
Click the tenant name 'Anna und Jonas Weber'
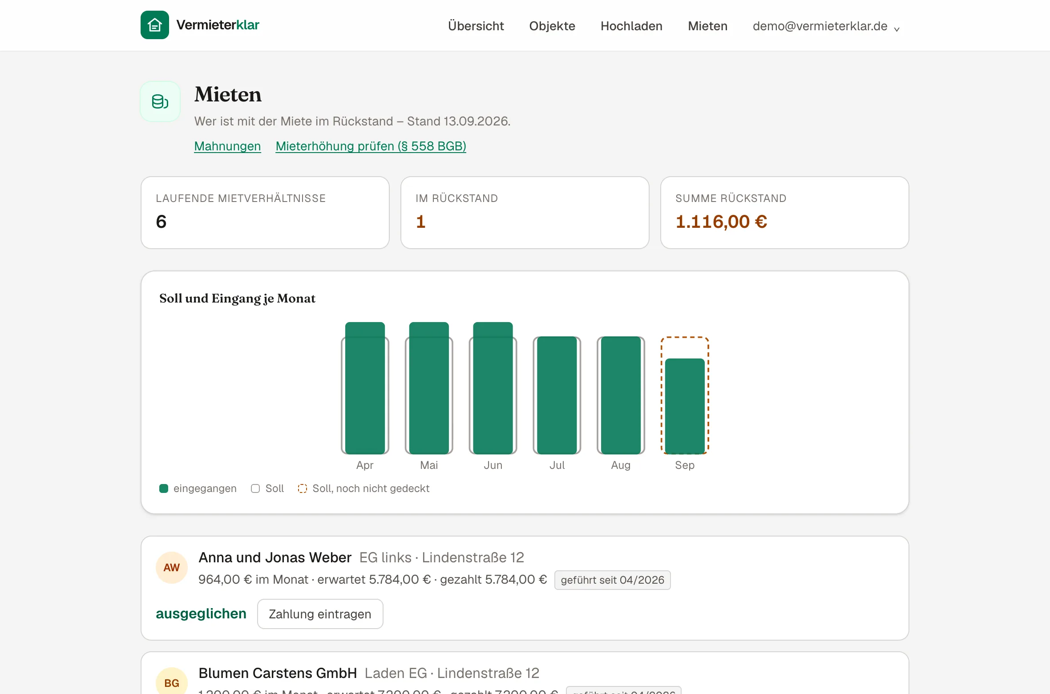click(x=275, y=557)
